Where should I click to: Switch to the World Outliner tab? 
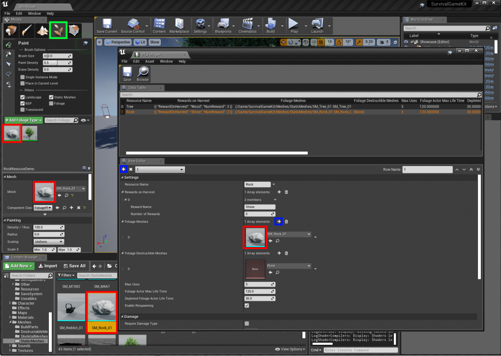pos(424,20)
